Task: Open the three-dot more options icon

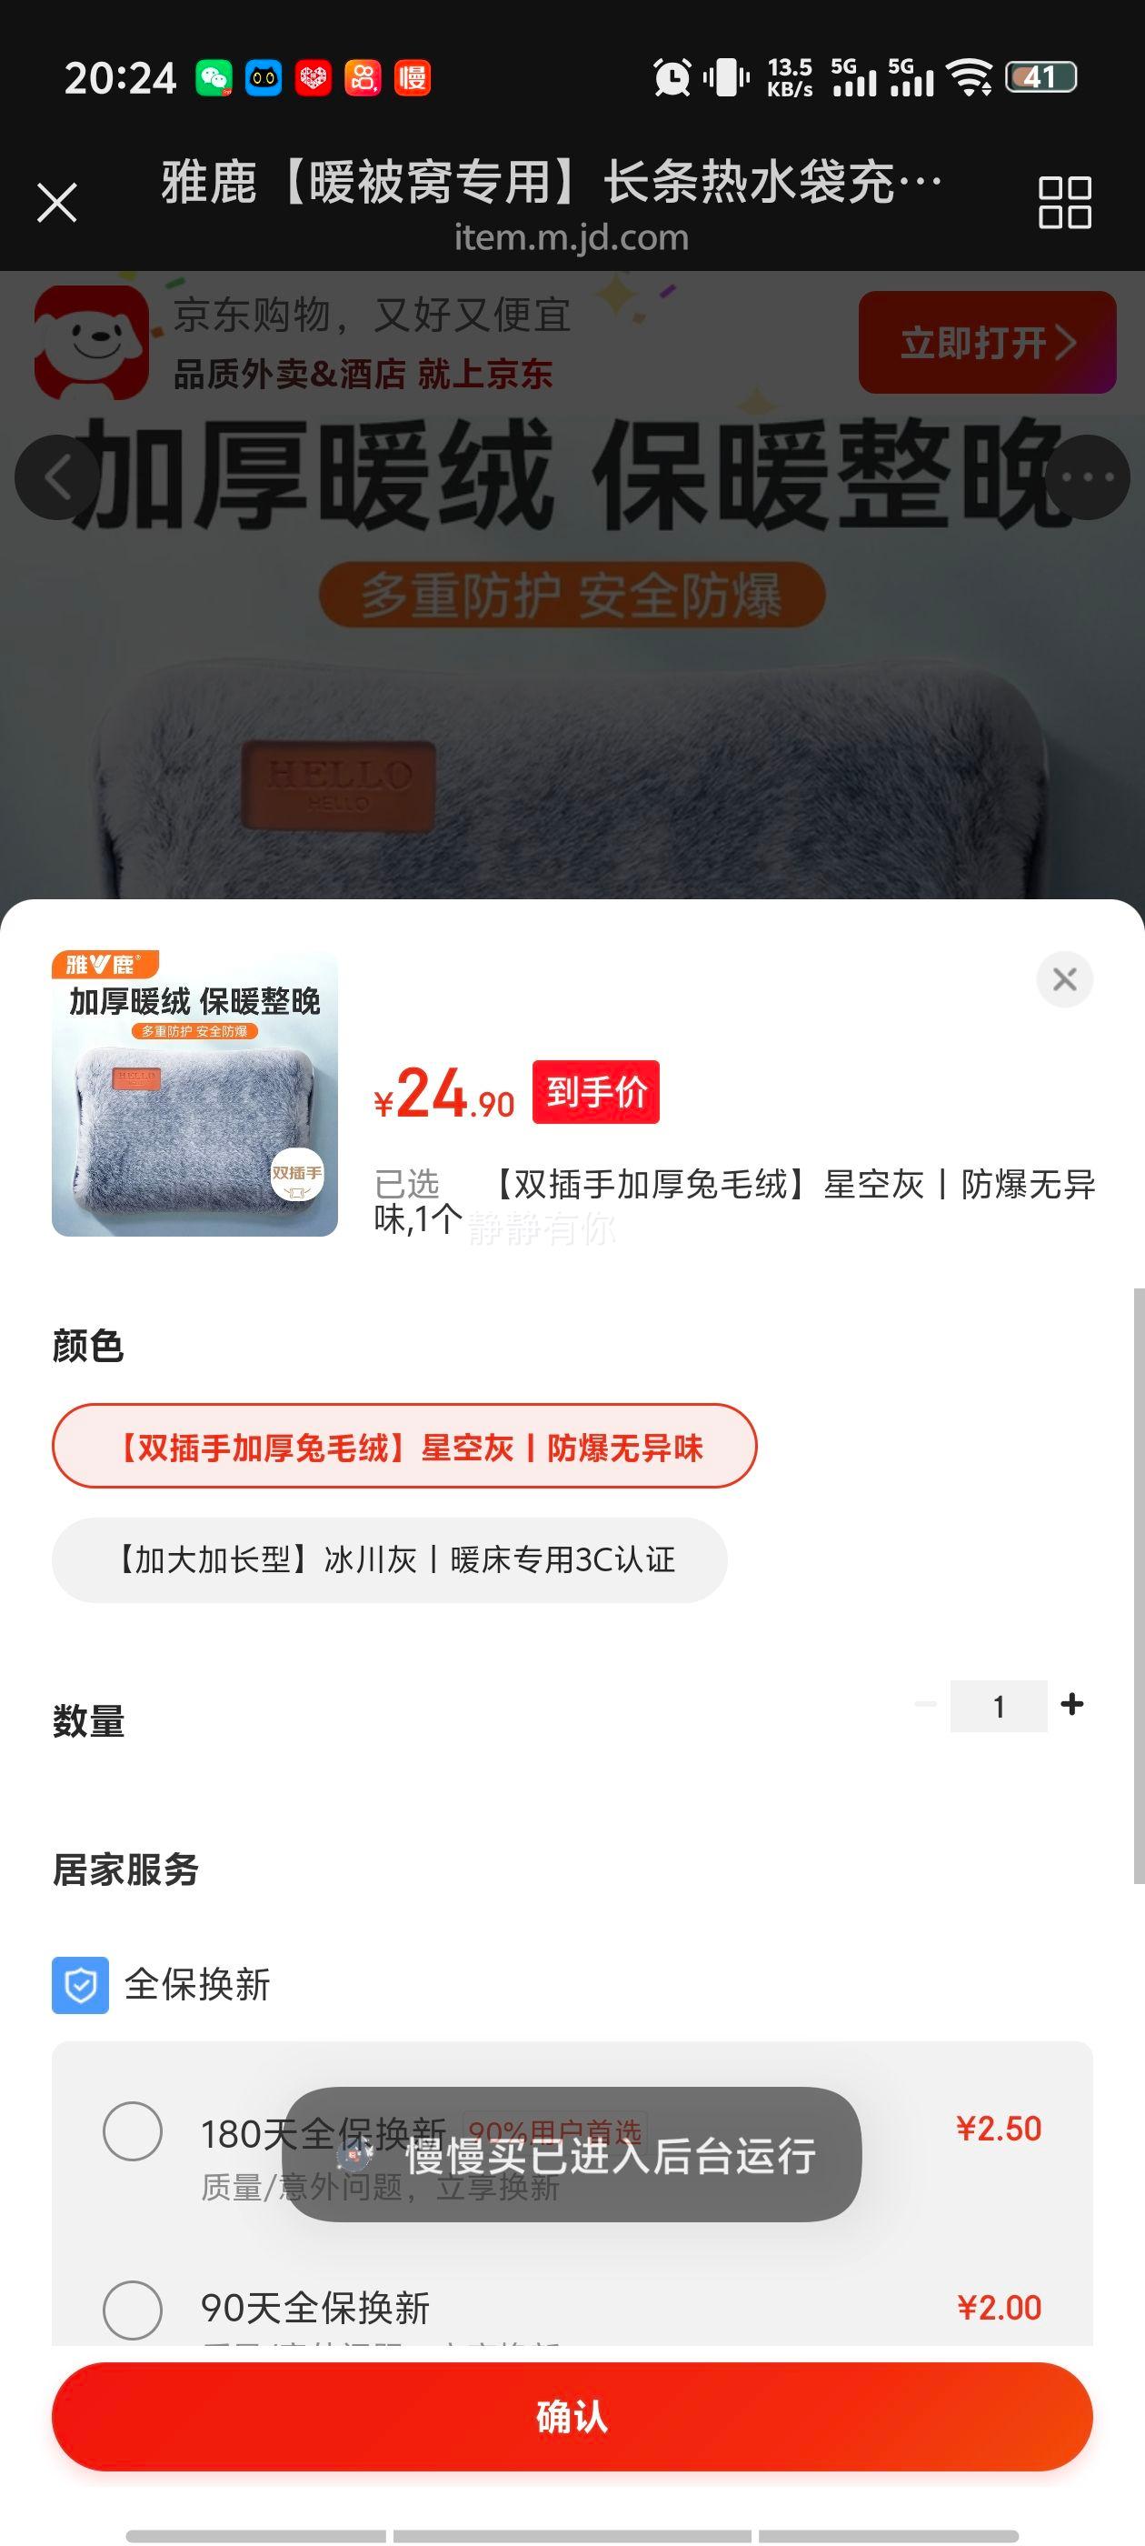Action: [x=1087, y=477]
